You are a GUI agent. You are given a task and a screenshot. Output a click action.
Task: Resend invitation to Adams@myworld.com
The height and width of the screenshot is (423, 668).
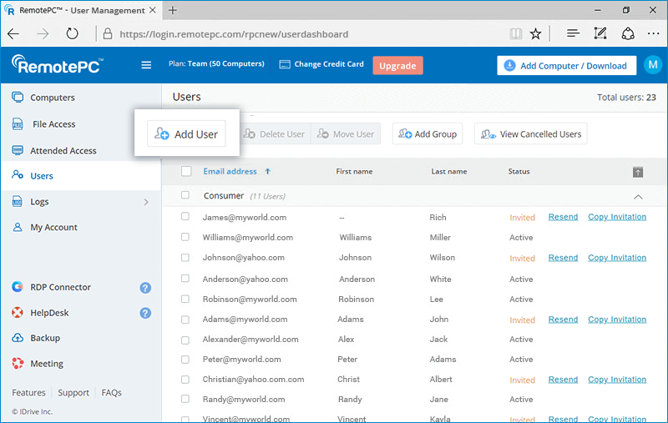(x=563, y=320)
